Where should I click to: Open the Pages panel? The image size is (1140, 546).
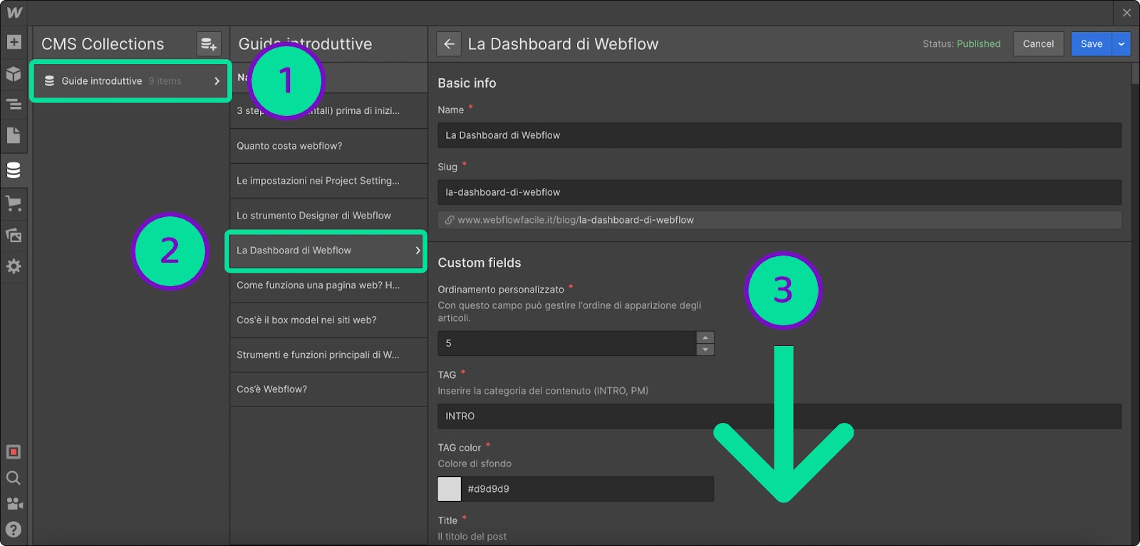point(14,135)
